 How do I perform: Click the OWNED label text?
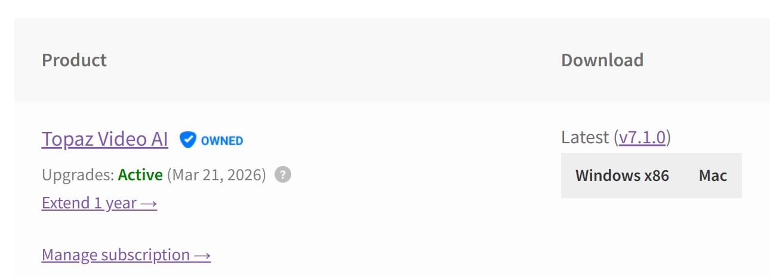(222, 141)
